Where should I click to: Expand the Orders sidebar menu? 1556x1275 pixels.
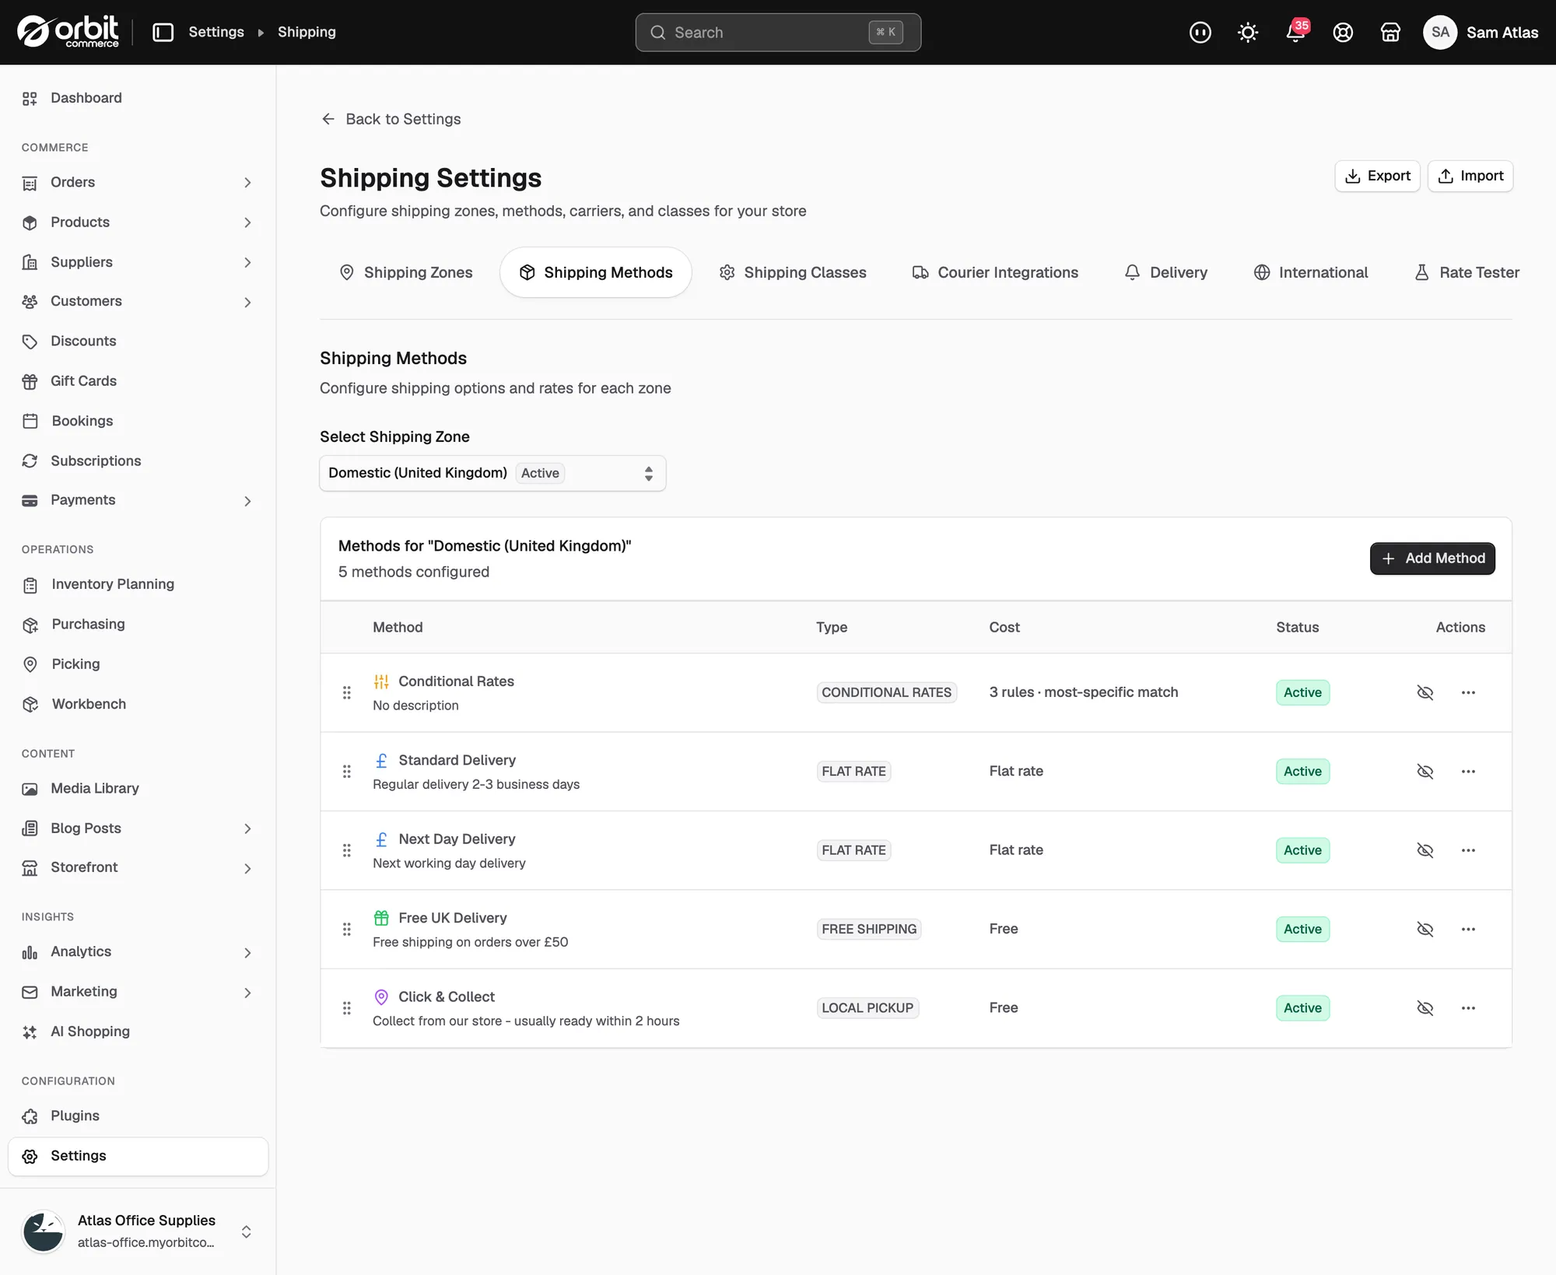point(138,182)
